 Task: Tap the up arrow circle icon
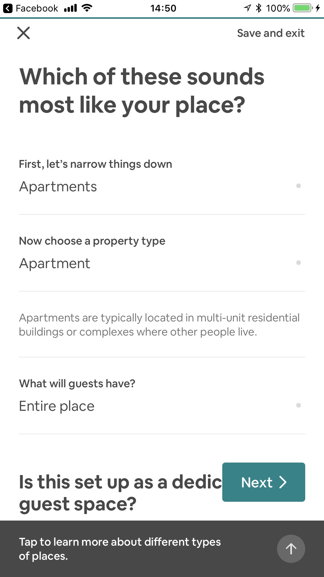pyautogui.click(x=291, y=549)
